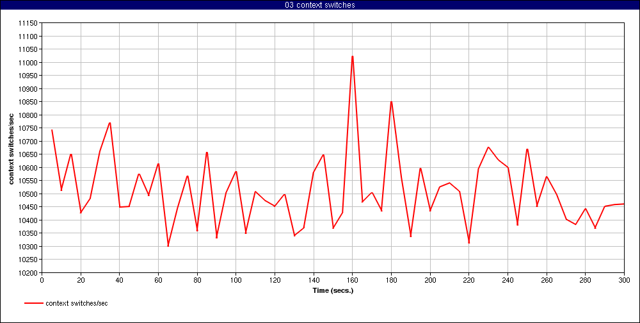Click the data point trough at 220 seconds
Screen dimensions: 640x323
coord(469,242)
